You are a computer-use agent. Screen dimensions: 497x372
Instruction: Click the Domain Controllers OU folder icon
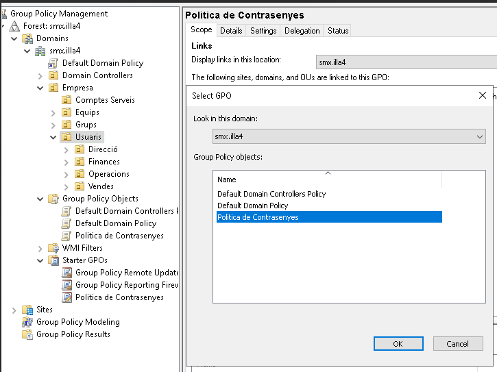(x=53, y=75)
